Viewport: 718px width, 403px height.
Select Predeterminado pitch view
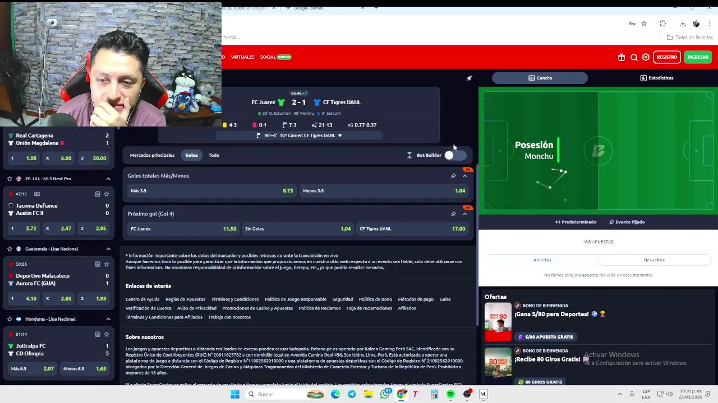pyautogui.click(x=576, y=222)
